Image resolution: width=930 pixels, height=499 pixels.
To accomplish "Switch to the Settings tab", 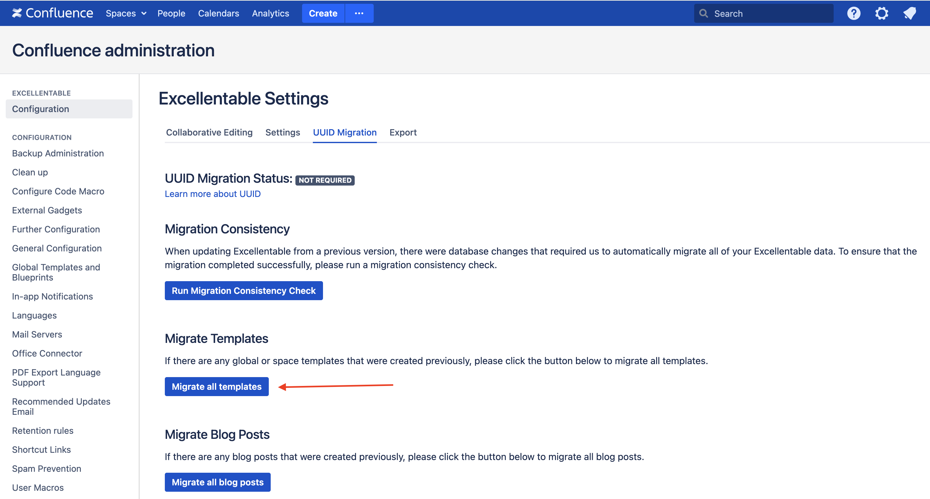I will coord(283,132).
